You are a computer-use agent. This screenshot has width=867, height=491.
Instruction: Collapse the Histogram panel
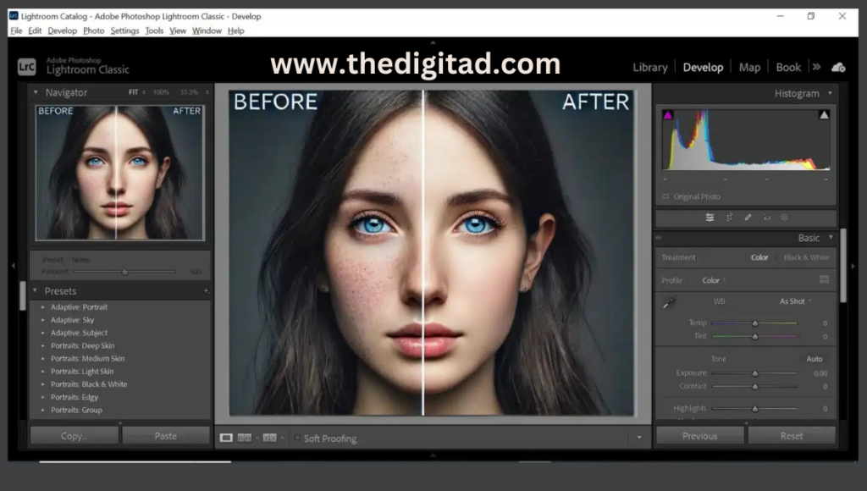click(x=830, y=93)
